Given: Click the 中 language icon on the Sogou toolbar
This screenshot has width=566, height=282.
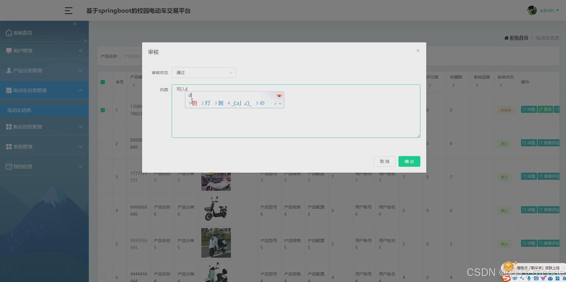Looking at the screenshot, I should [x=515, y=279].
